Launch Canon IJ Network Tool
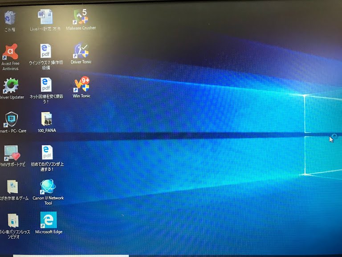Image resolution: width=342 pixels, height=257 pixels. coord(48,187)
